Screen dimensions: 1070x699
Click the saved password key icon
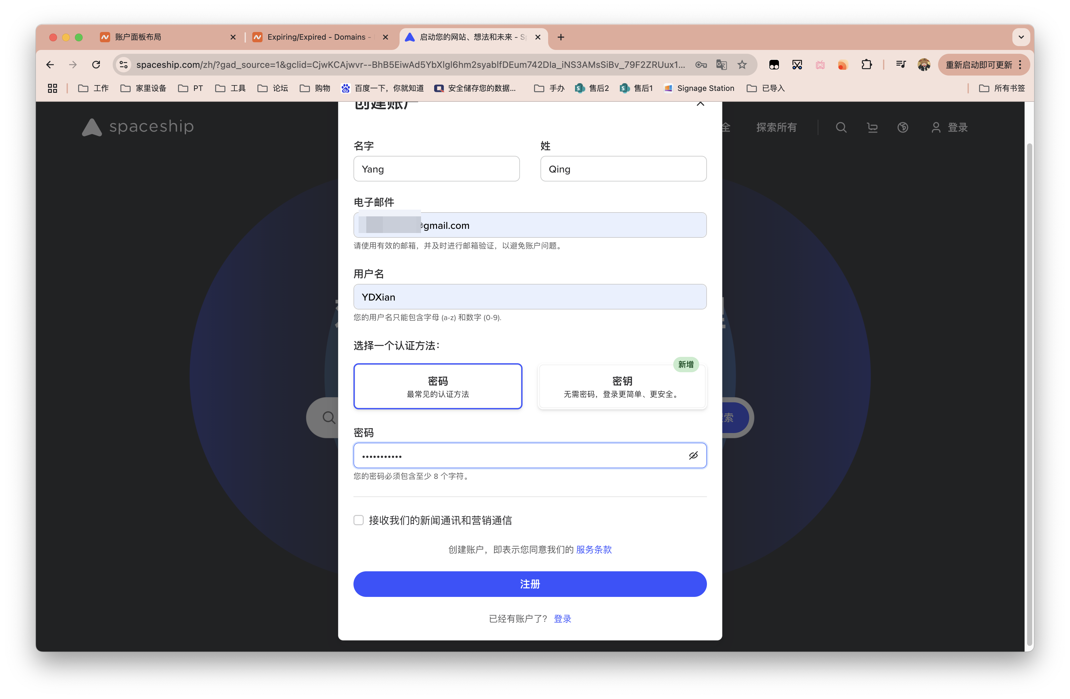[701, 65]
